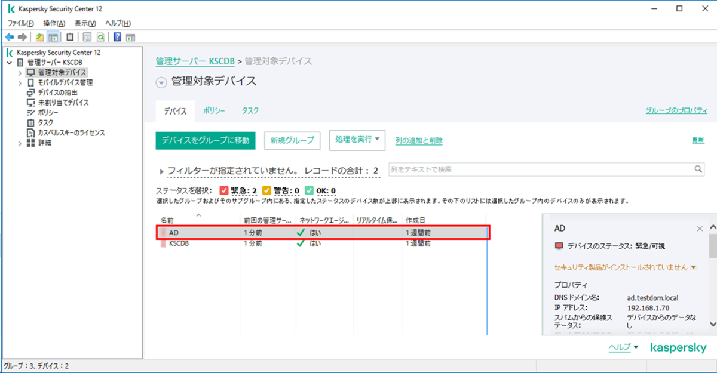This screenshot has width=717, height=373.
Task: Click the デバイスの抽出 tree icon
Action: (x=31, y=93)
